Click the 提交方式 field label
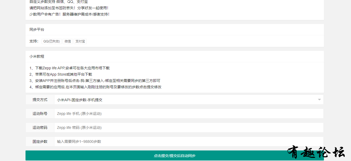 (40, 100)
